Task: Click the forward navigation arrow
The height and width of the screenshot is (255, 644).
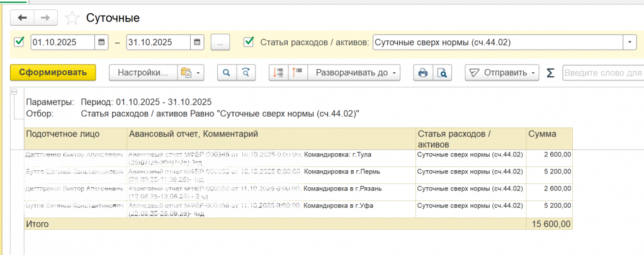Action: 45,18
